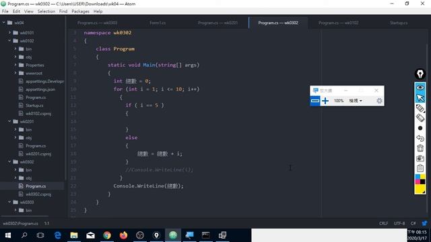The width and height of the screenshot is (431, 242).
Task: Toggle the eye visibility tool in annotation toolbar
Action: [x=420, y=87]
